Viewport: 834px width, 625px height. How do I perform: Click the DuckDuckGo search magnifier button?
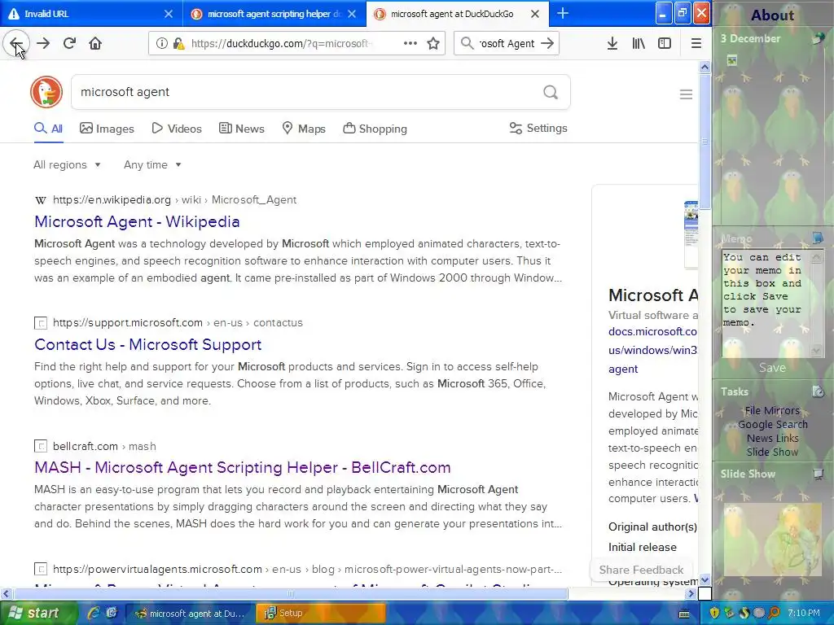[551, 93]
